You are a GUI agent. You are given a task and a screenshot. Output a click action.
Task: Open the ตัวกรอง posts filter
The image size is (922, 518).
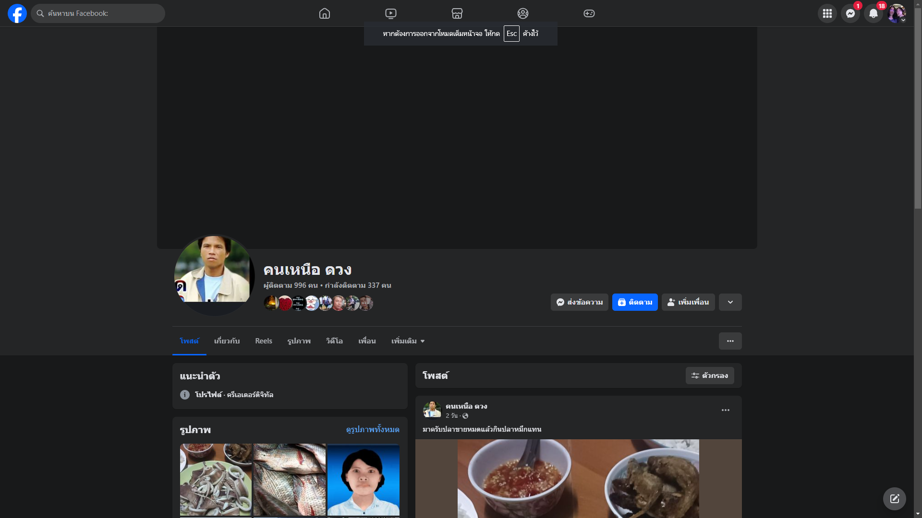[710, 376]
